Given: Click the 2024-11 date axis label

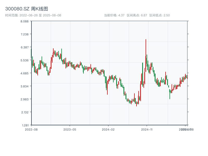Looking at the screenshot, I should coord(147,129).
